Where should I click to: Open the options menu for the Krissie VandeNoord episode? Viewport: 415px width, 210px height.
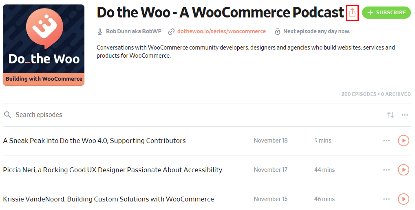click(386, 199)
